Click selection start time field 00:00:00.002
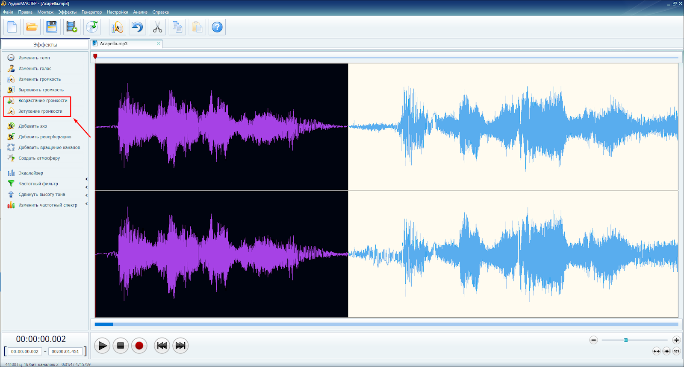The image size is (684, 367). click(x=25, y=352)
